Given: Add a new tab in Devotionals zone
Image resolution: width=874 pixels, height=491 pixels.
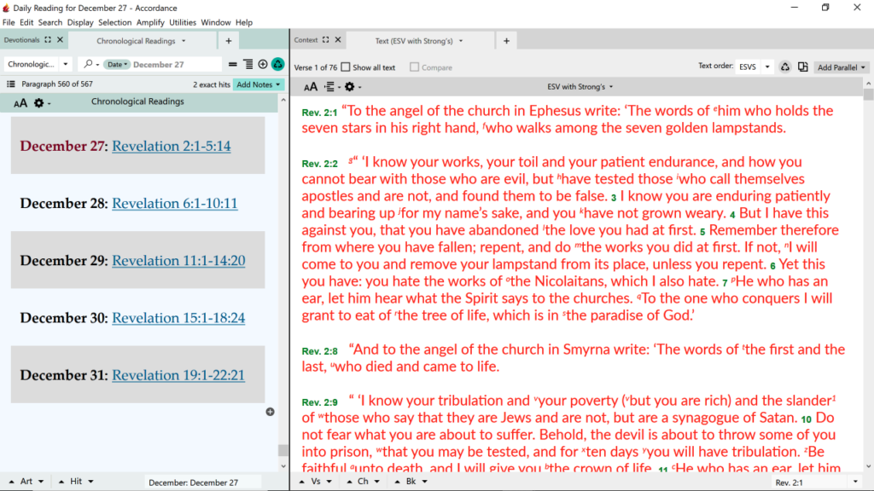Looking at the screenshot, I should point(229,41).
